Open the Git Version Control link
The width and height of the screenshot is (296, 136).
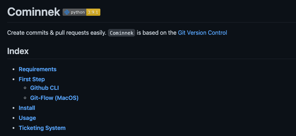tap(202, 33)
